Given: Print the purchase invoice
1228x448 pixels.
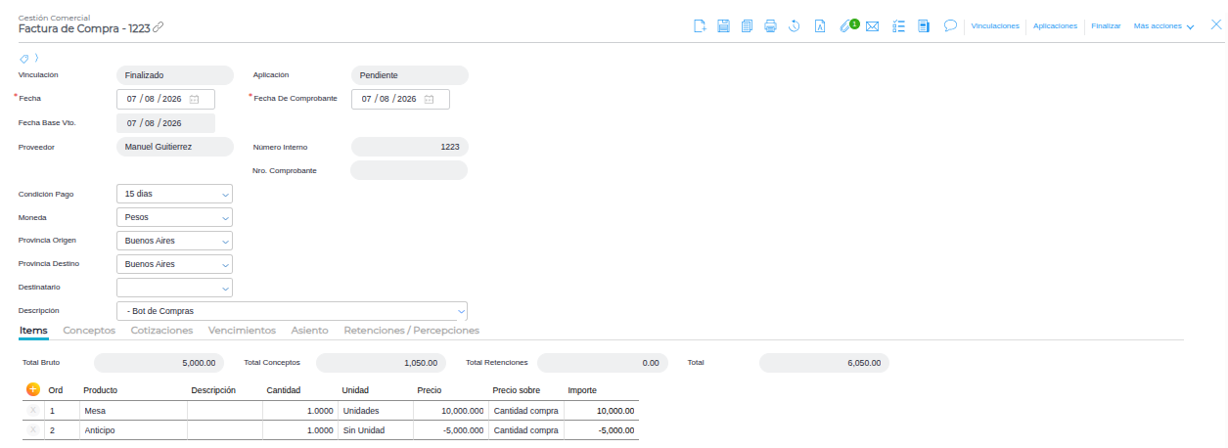Looking at the screenshot, I should pos(771,26).
